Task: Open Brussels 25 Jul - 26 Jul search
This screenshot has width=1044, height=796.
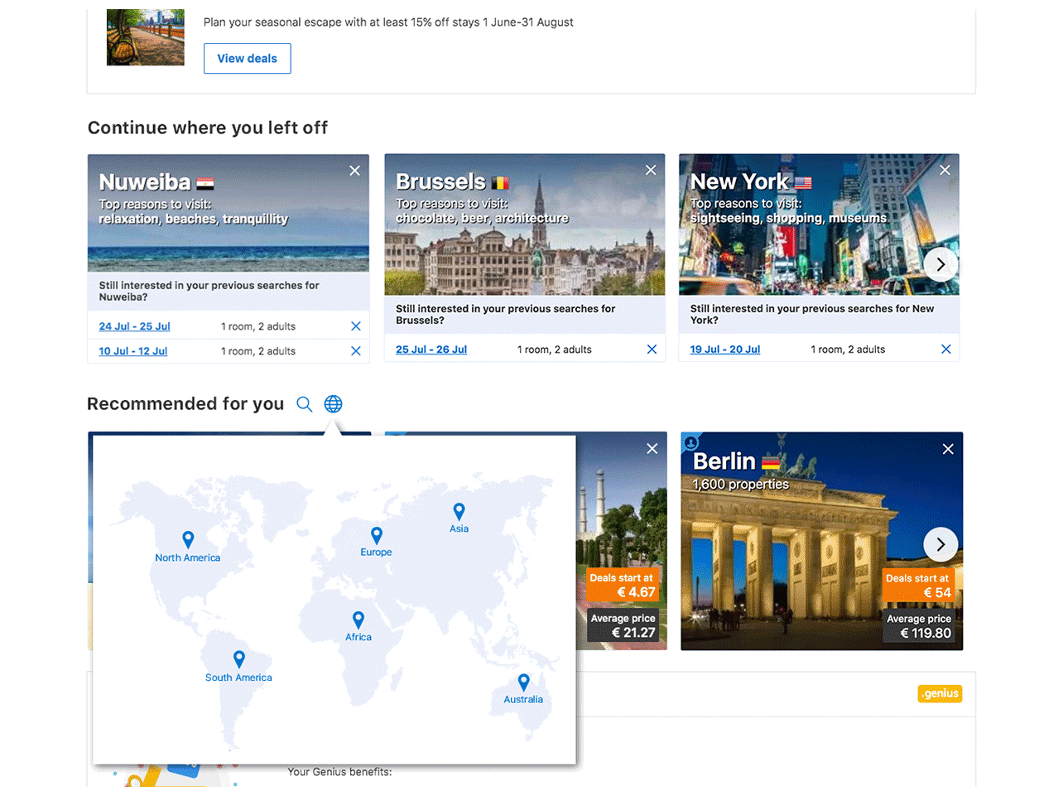Action: (431, 350)
